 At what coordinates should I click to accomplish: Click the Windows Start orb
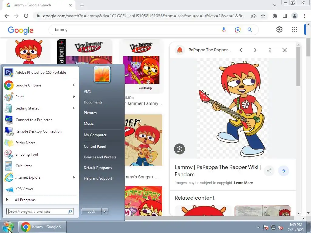click(x=8, y=227)
